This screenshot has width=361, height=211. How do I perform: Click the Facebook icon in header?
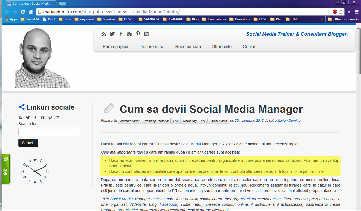(x=121, y=34)
